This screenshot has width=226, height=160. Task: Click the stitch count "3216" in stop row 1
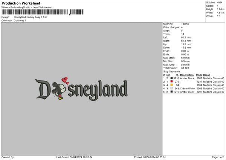point(176,78)
